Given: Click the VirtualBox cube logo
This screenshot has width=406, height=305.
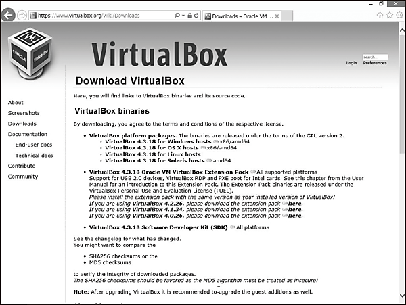Looking at the screenshot, I should click(30, 54).
